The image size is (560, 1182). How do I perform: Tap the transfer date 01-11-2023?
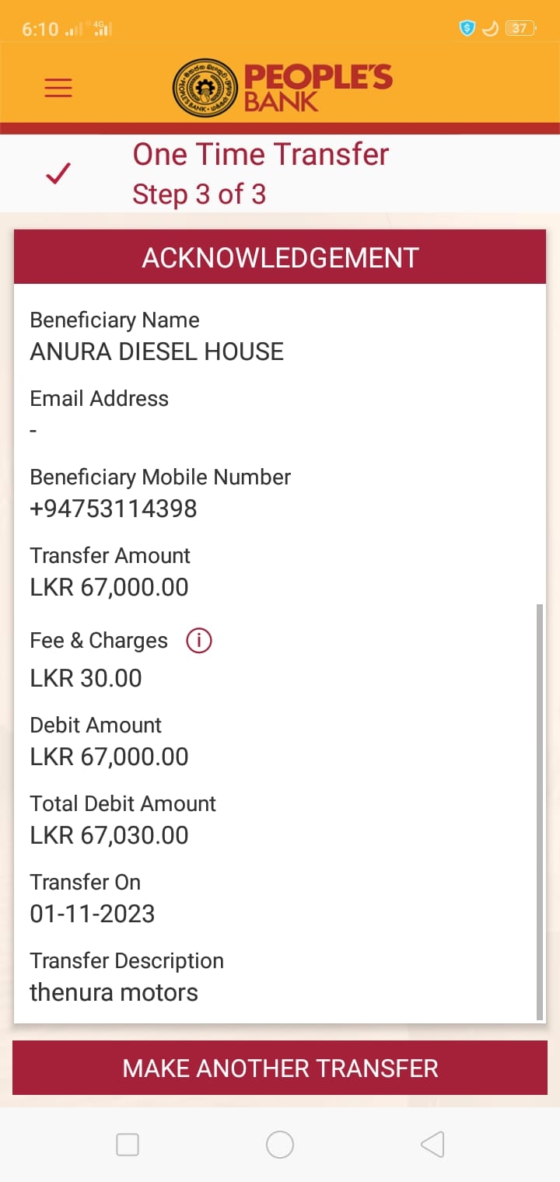[x=92, y=914]
